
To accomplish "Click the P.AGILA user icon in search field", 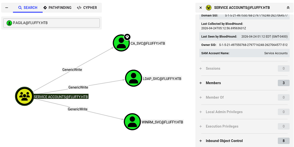I will [9, 23].
